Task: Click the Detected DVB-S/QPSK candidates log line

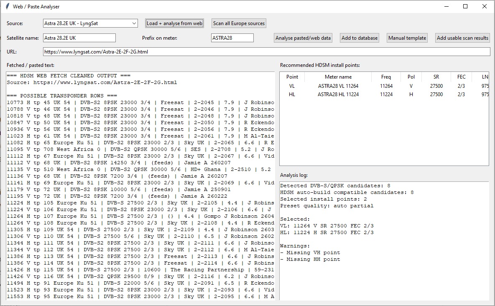Action: (x=335, y=186)
